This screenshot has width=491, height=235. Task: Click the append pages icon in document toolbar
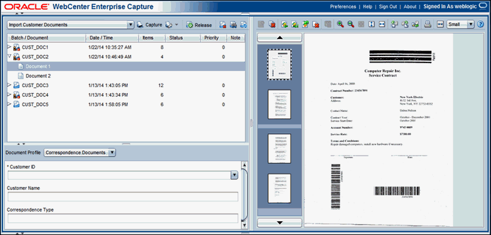(295, 24)
